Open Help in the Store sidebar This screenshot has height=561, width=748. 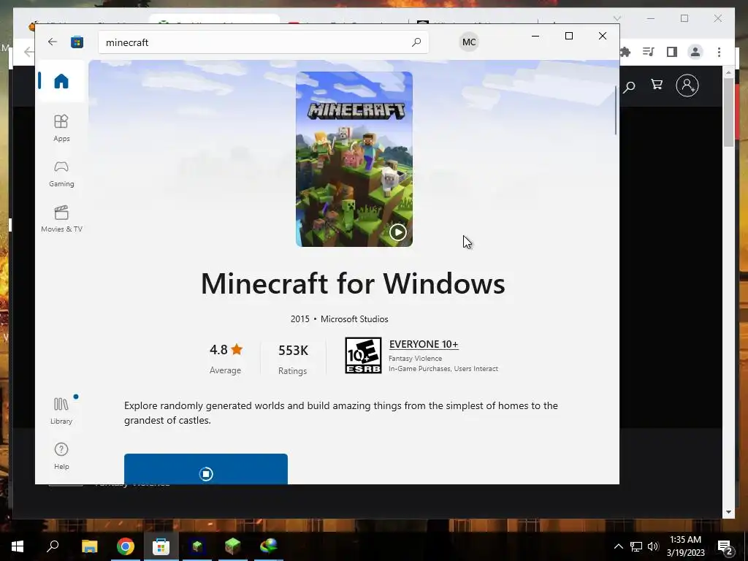[x=61, y=456]
